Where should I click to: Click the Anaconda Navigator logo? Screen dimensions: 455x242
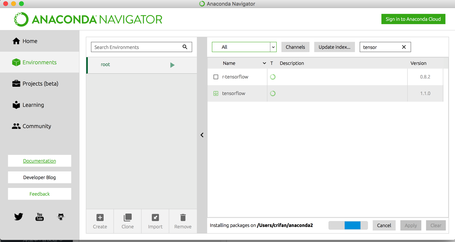(x=88, y=19)
